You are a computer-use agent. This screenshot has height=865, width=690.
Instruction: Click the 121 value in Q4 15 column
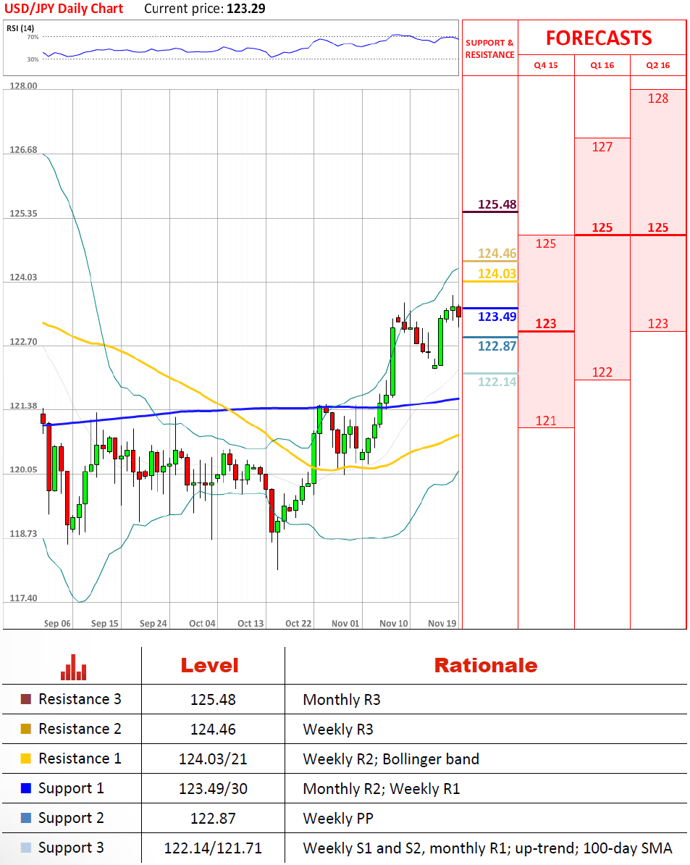click(546, 421)
